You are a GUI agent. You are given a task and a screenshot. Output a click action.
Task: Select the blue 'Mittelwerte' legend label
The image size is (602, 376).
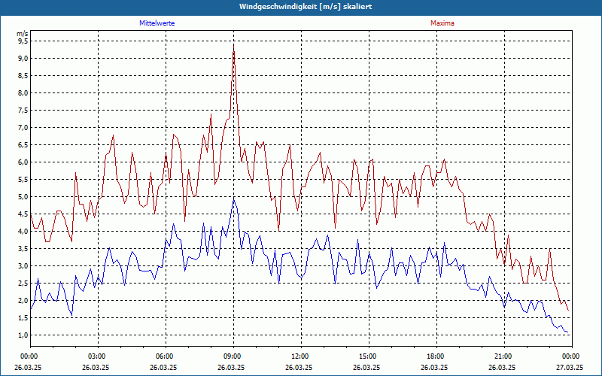[x=157, y=23]
